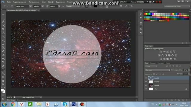
Task: Open the Mini Bridge tab
Action: tap(11, 100)
